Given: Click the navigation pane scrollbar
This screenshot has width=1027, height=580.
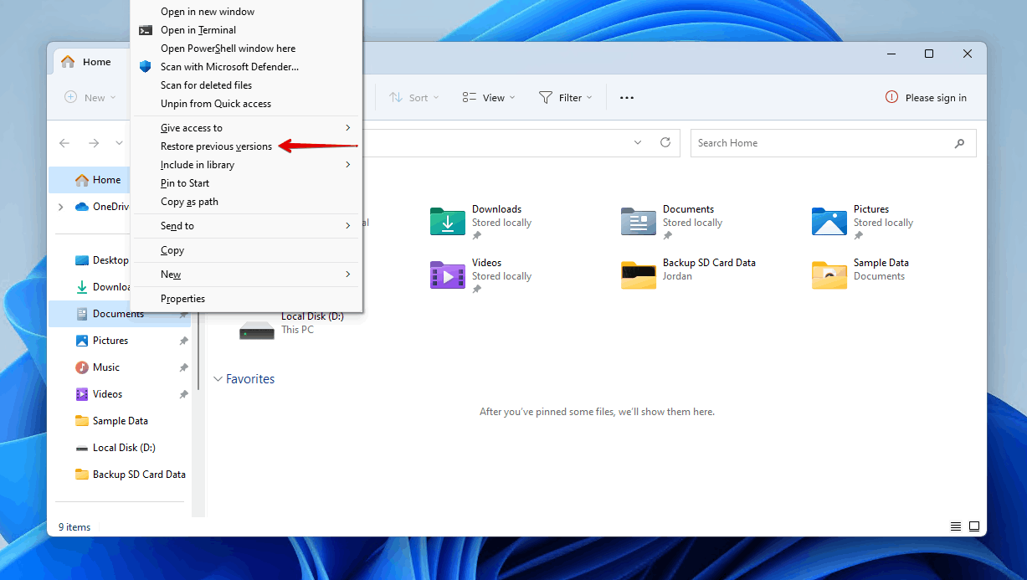Looking at the screenshot, I should pyautogui.click(x=198, y=352).
